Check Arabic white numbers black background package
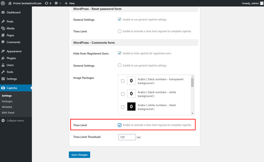This screenshot has height=162, width=264. 123,107
